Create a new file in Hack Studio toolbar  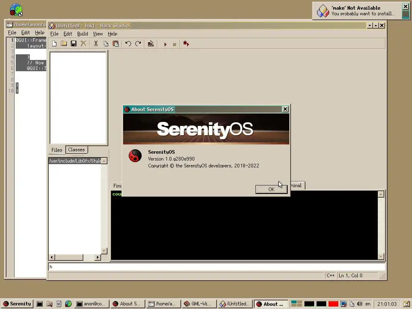tap(54, 43)
